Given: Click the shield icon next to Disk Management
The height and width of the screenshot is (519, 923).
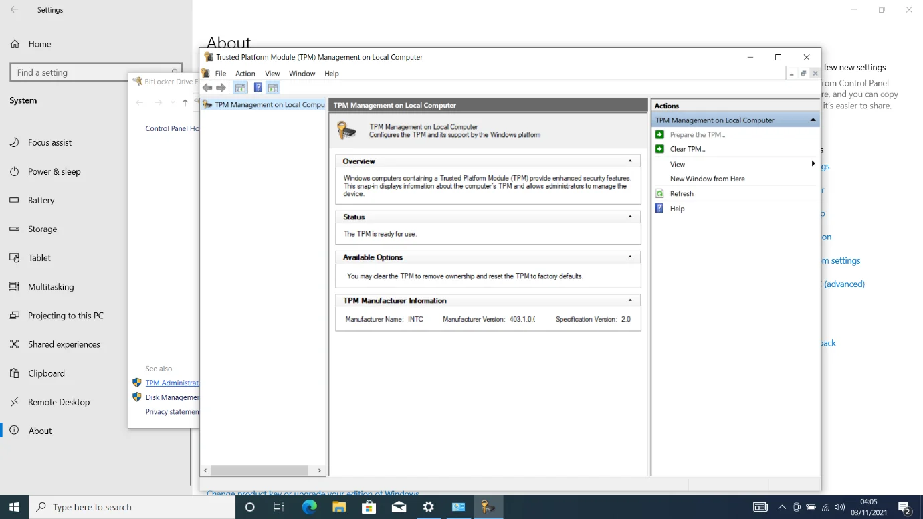Looking at the screenshot, I should point(137,397).
